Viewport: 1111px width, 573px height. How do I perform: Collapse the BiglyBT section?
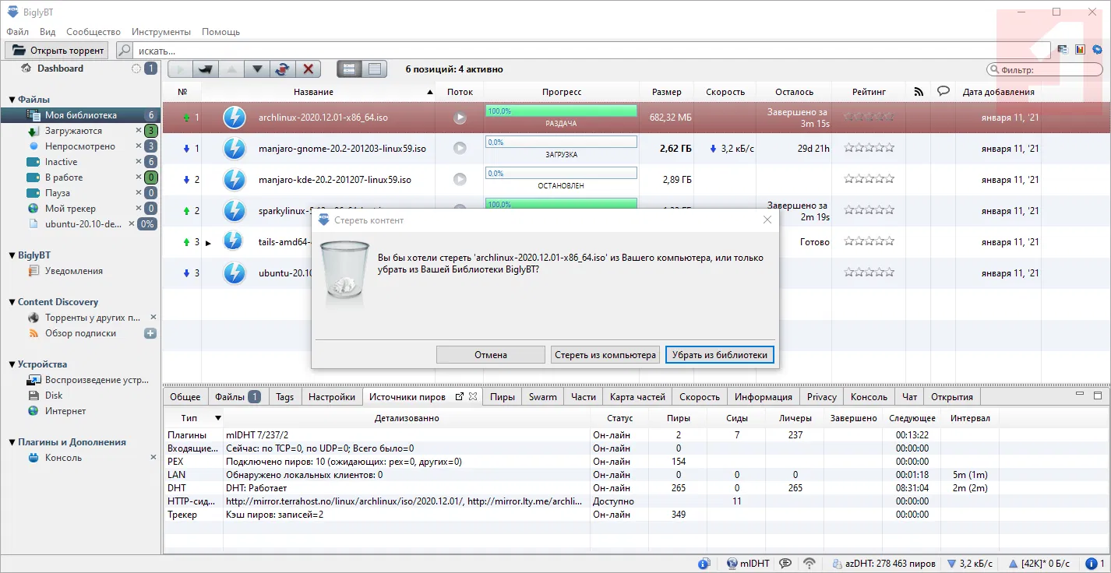tap(12, 255)
